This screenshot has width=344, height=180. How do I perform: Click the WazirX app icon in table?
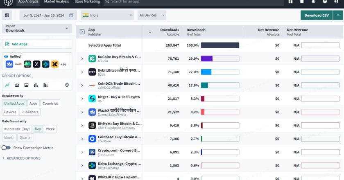(x=92, y=112)
